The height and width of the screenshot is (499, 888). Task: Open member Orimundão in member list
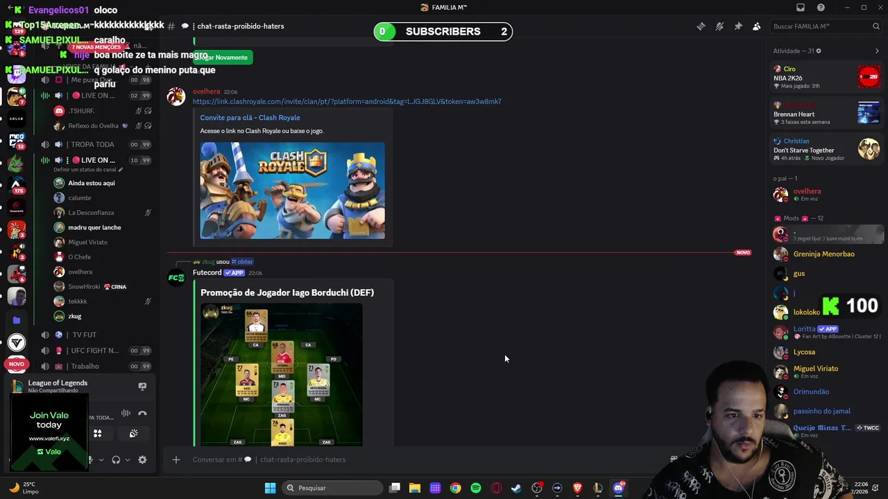tap(827, 392)
